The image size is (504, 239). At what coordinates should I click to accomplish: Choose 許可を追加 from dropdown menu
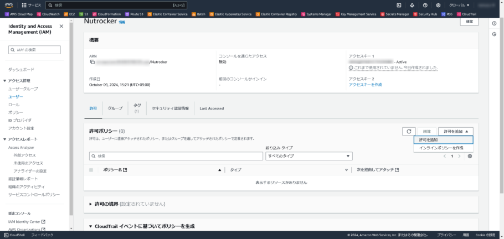click(443, 140)
